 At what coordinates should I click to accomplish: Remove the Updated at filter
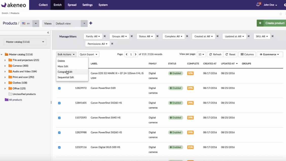point(249,36)
